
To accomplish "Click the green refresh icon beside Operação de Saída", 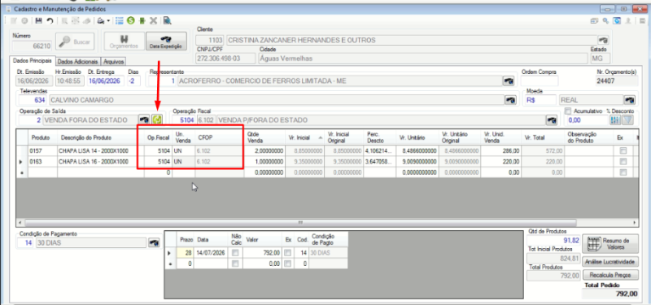I will [157, 120].
